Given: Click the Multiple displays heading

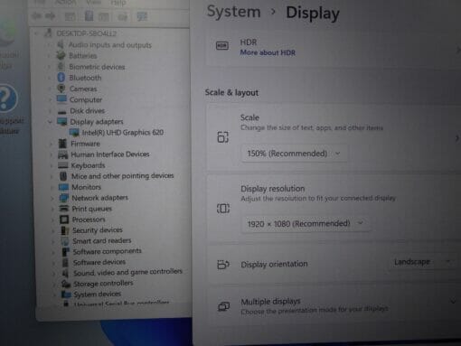Looking at the screenshot, I should [x=270, y=302].
